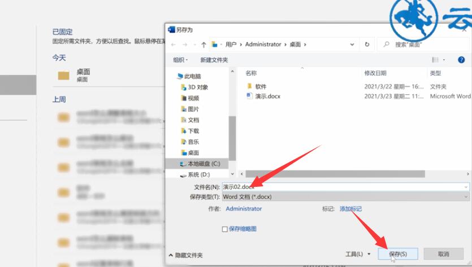Select the 软件 folder in file list
472x267 pixels.
point(257,86)
